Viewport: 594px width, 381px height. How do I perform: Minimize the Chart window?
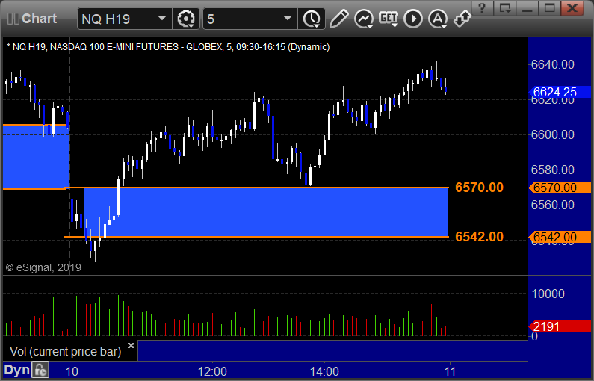(x=528, y=7)
